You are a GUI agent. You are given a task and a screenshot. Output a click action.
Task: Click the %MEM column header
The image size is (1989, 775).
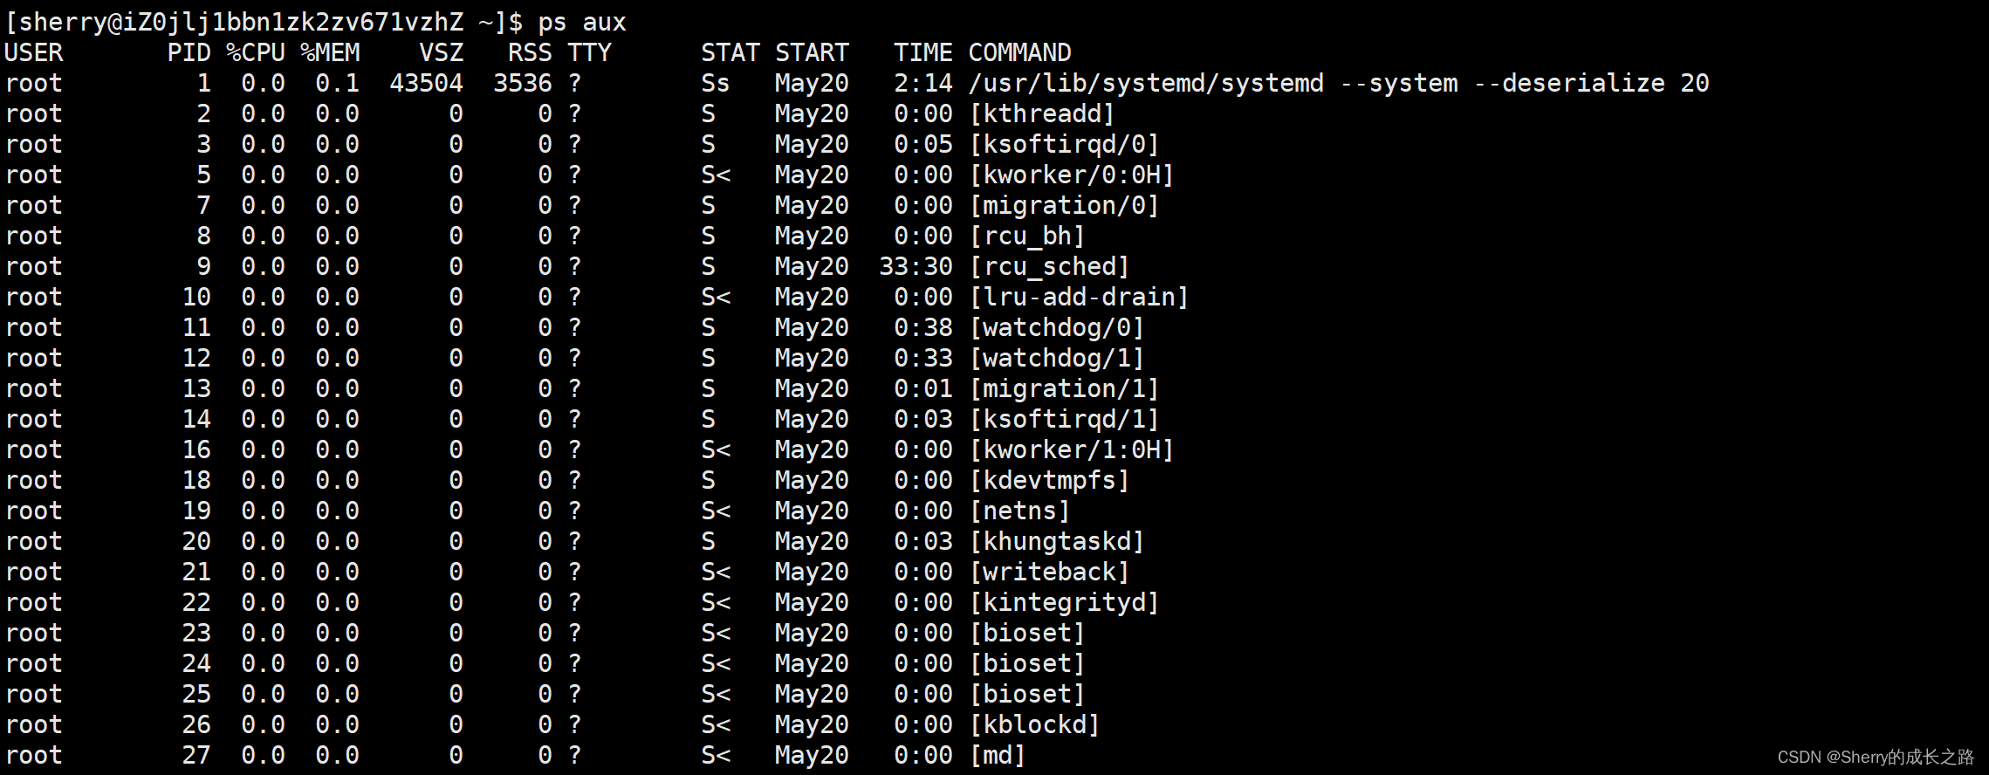coord(331,53)
